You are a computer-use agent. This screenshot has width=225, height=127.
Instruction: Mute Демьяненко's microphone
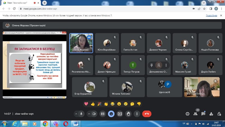pyautogui.click(x=159, y=65)
